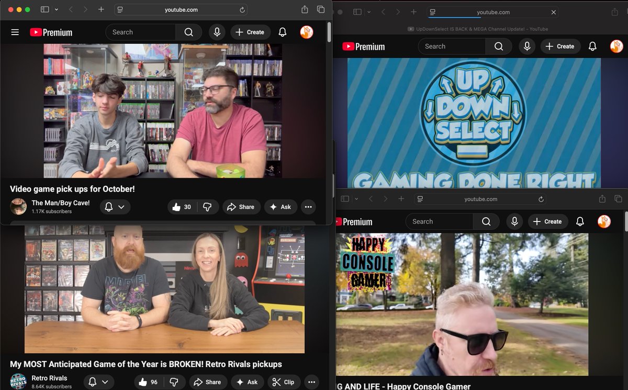Screen dimensions: 628x390
Task: Click page scrollbar in Man/Boy Cave window
Action: [329, 32]
